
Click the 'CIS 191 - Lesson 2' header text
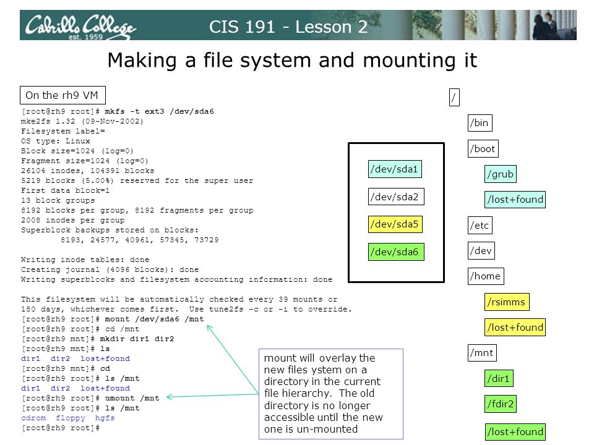[x=288, y=27]
